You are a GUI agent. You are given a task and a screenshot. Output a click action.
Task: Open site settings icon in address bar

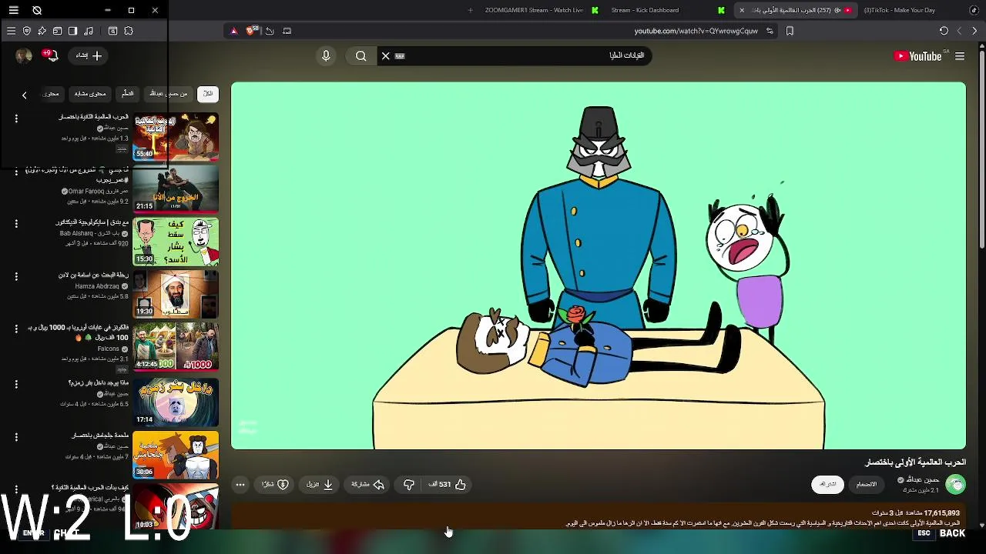click(770, 31)
